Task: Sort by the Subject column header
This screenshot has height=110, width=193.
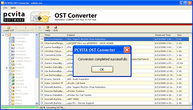Action: point(110,35)
